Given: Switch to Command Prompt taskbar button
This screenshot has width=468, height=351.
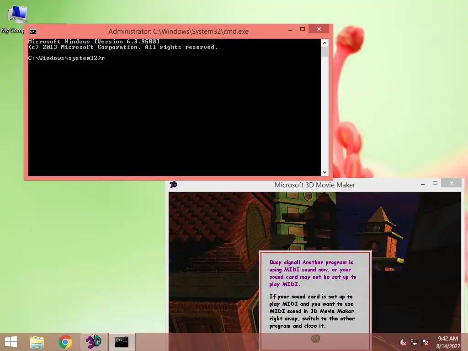Looking at the screenshot, I should (x=122, y=342).
